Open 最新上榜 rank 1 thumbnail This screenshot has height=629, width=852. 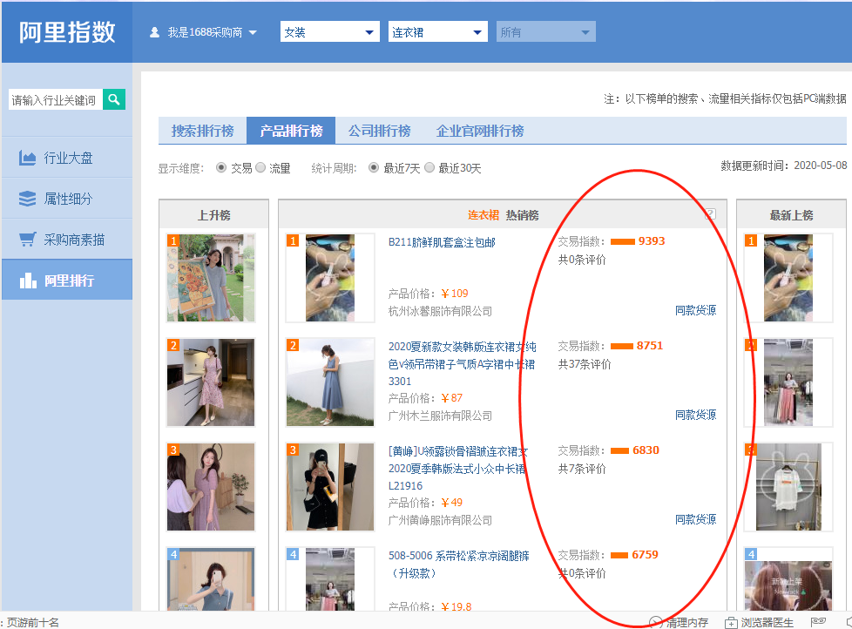point(788,278)
